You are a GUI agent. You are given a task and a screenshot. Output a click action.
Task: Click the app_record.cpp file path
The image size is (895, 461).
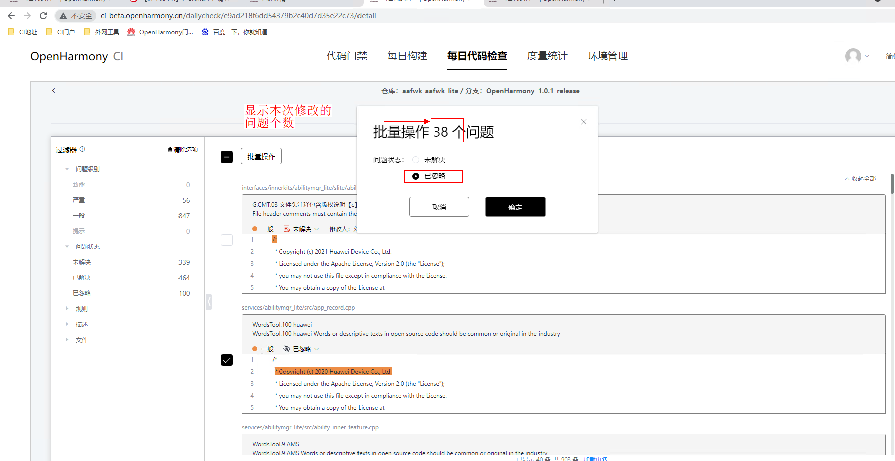point(298,308)
